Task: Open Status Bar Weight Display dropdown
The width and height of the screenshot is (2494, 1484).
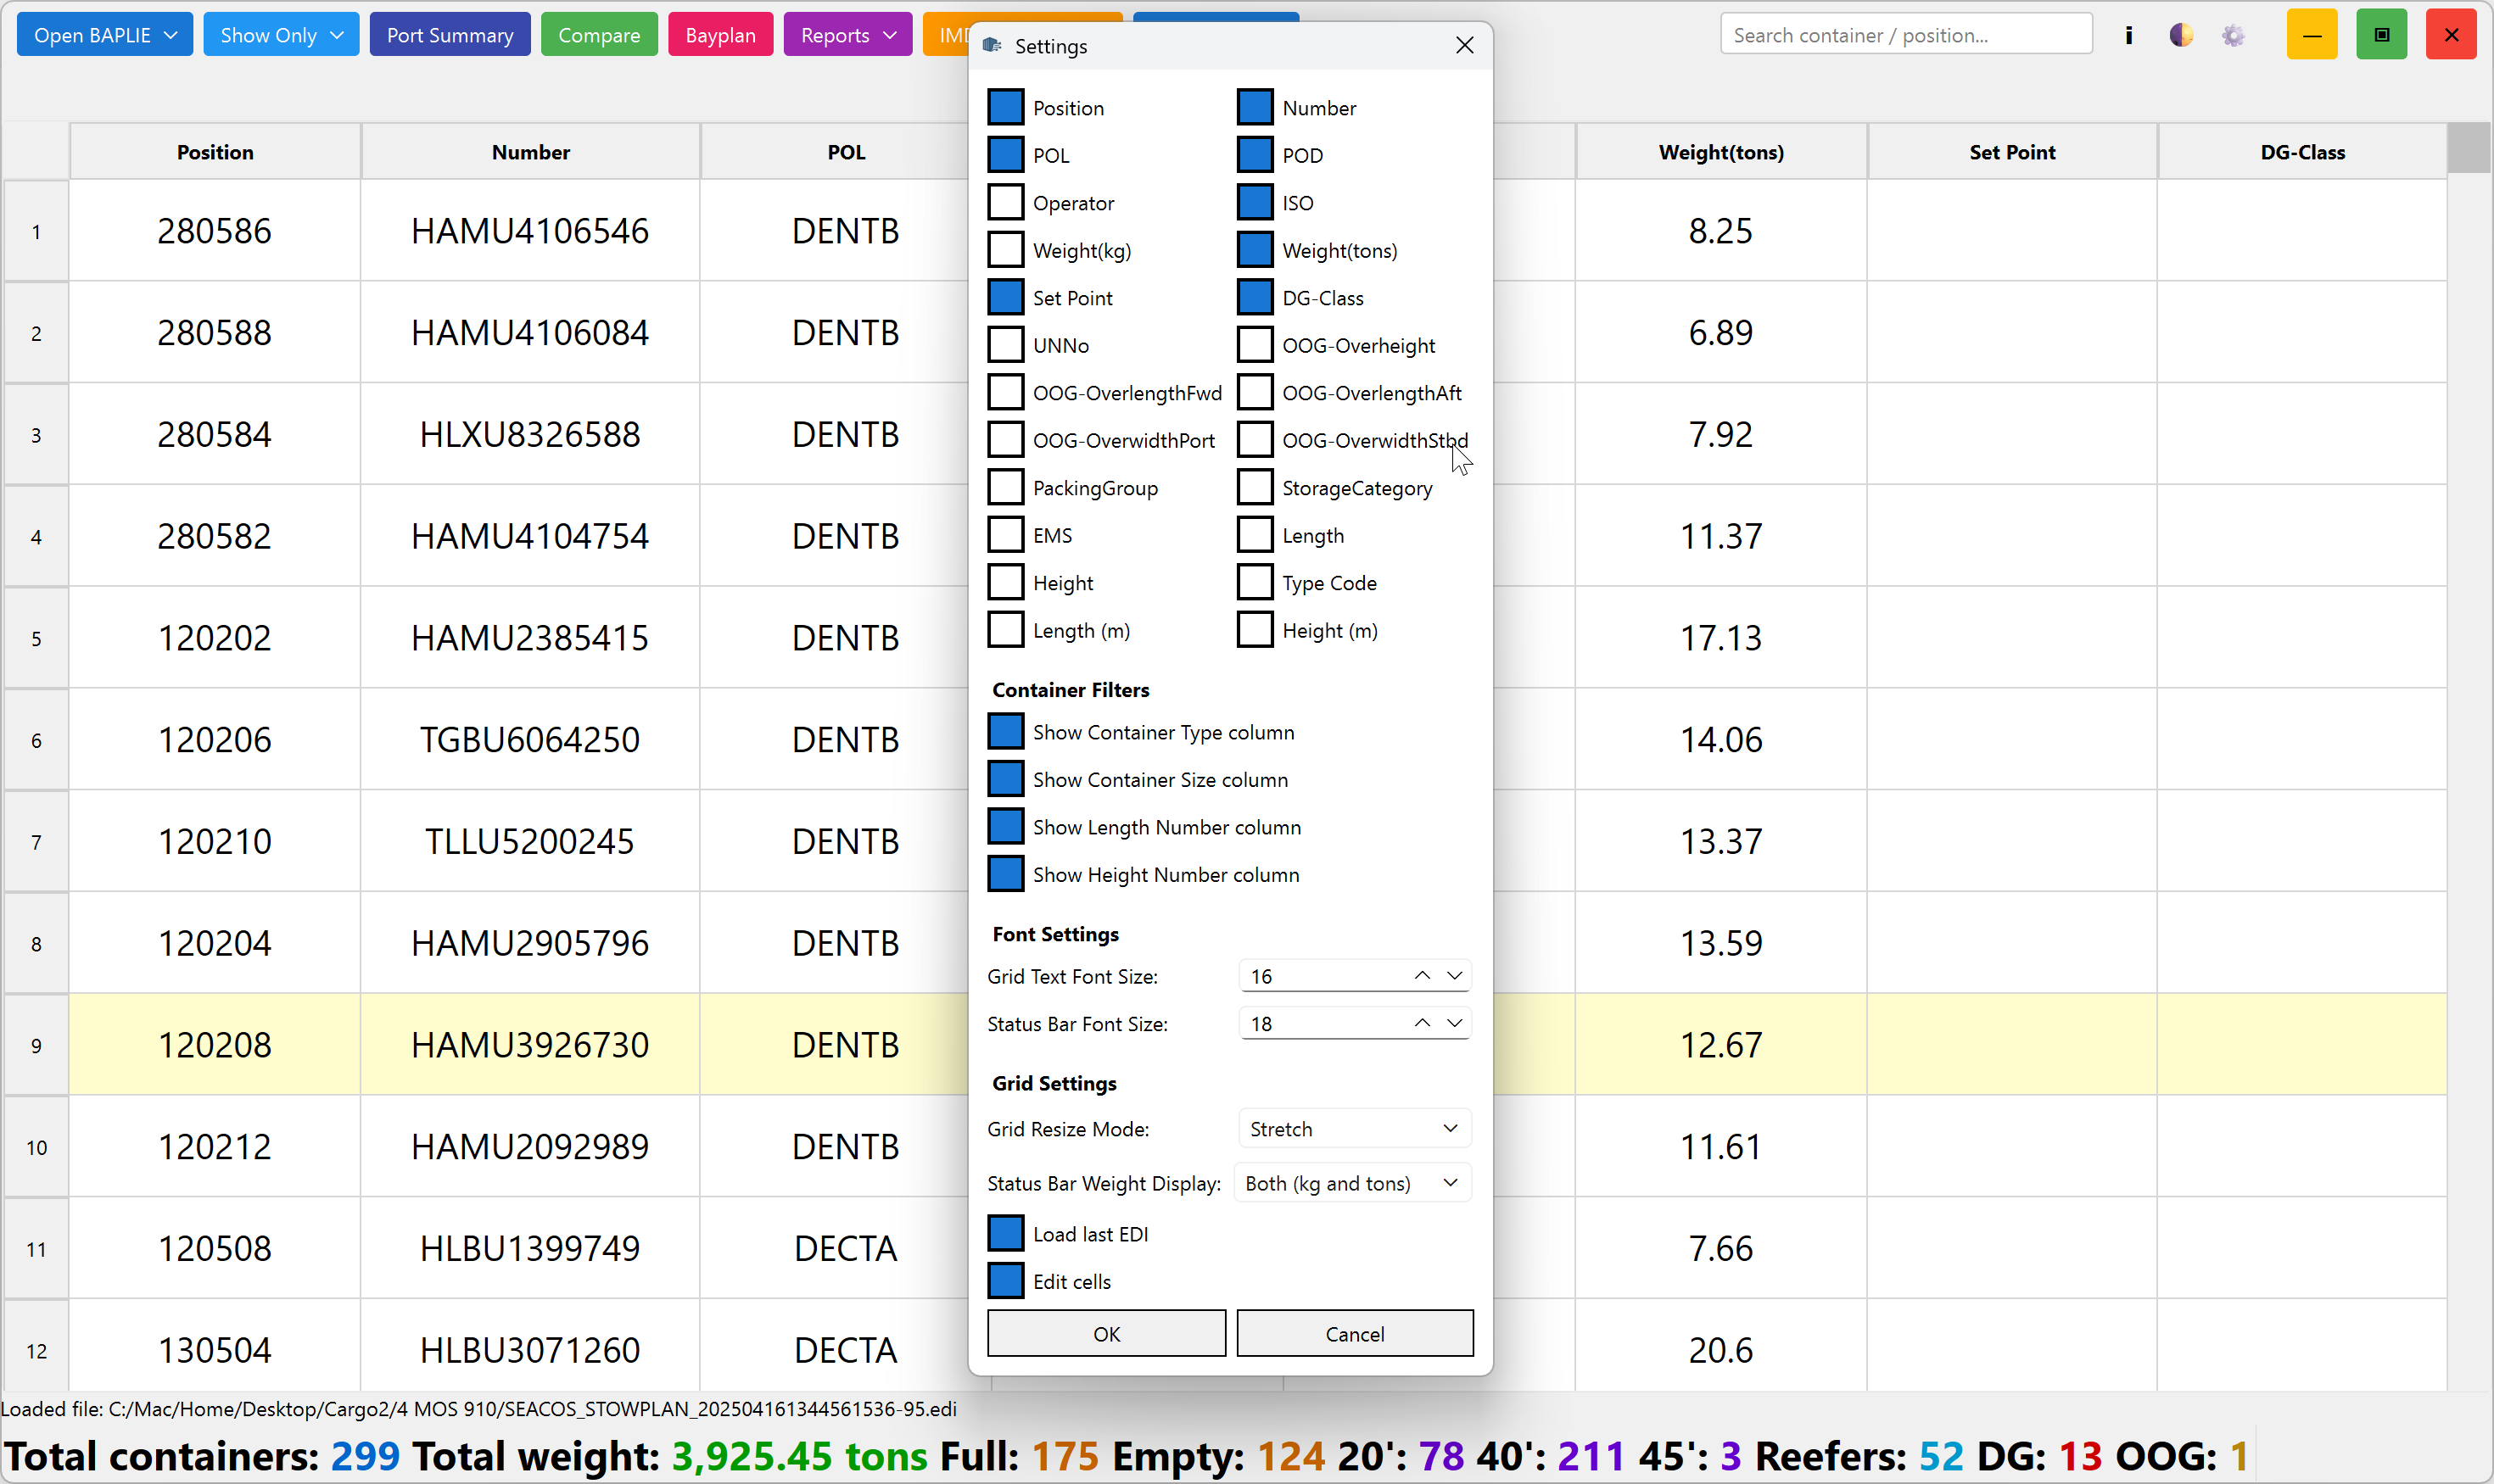Action: click(x=1352, y=1183)
